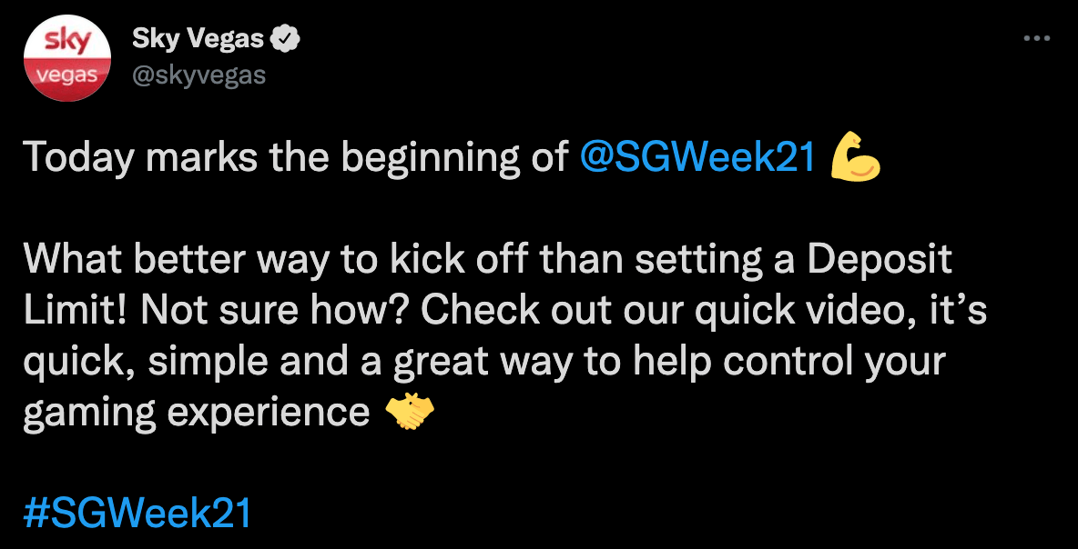Click the word 'Today' in the tweet
Image resolution: width=1078 pixels, height=549 pixels.
tap(77, 159)
